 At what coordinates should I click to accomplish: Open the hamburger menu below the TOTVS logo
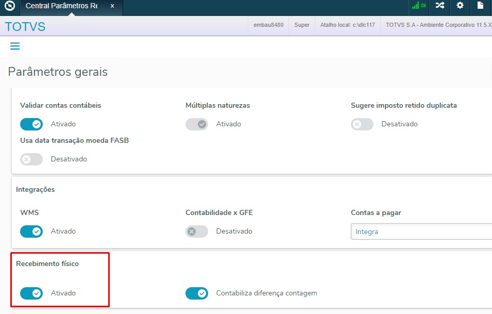15,46
